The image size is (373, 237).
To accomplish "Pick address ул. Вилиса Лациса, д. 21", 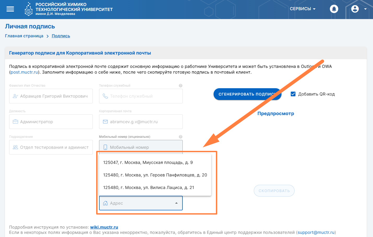I will pyautogui.click(x=148, y=187).
